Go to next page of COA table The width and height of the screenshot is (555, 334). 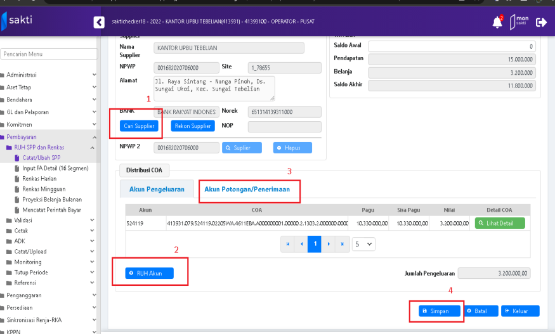click(328, 243)
